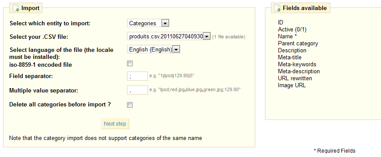Select the URL rewritten field entry
This screenshot has width=381, height=157.
click(295, 78)
